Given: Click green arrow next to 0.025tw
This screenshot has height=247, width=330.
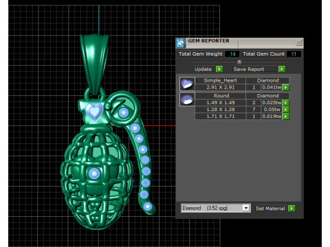Looking at the screenshot, I should coord(286,103).
